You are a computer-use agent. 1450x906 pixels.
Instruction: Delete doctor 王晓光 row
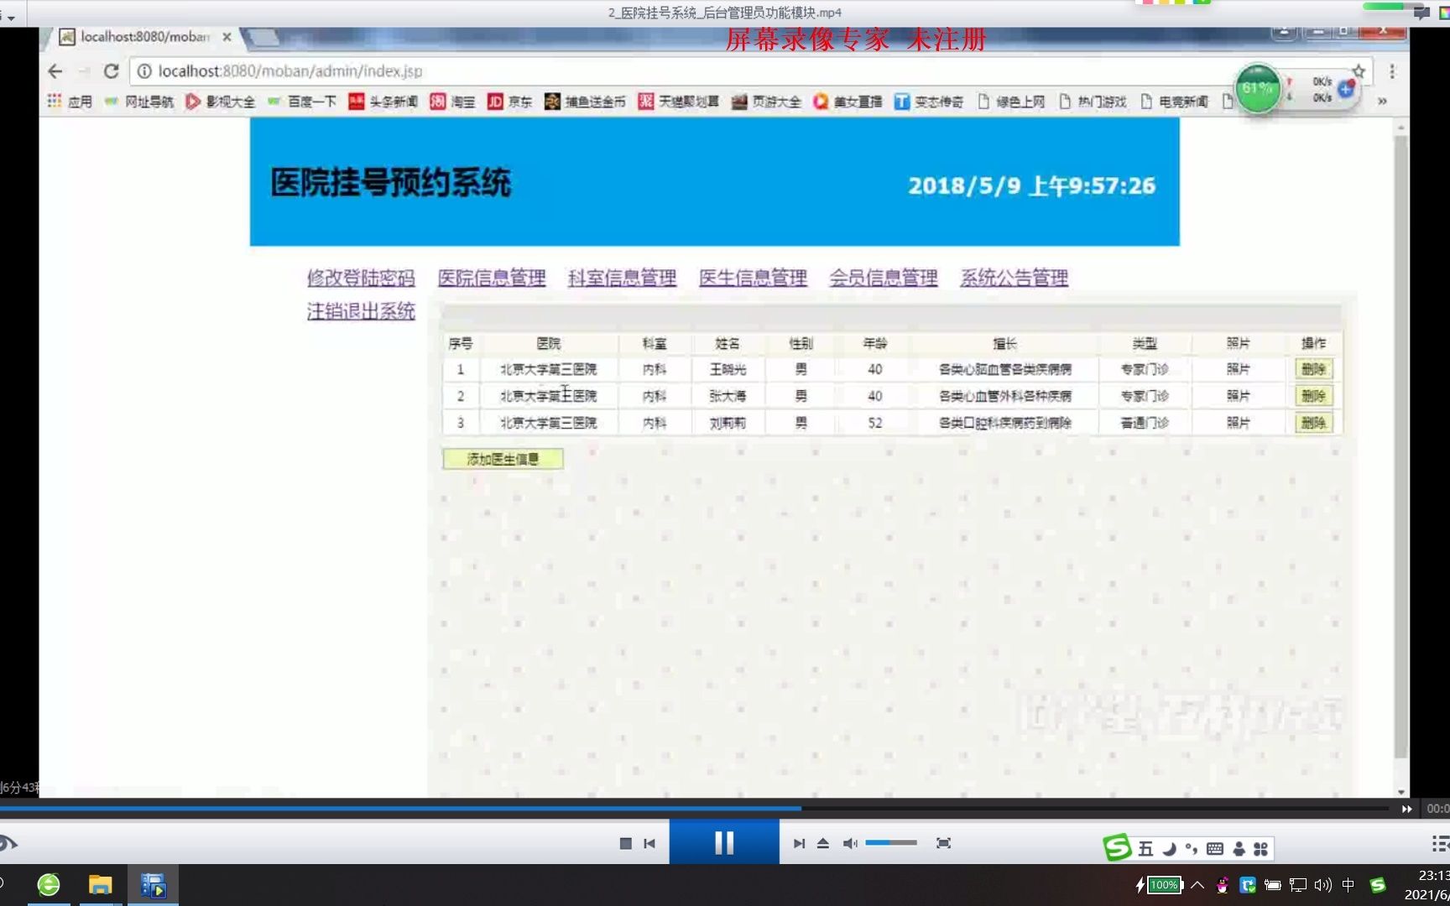click(x=1313, y=369)
